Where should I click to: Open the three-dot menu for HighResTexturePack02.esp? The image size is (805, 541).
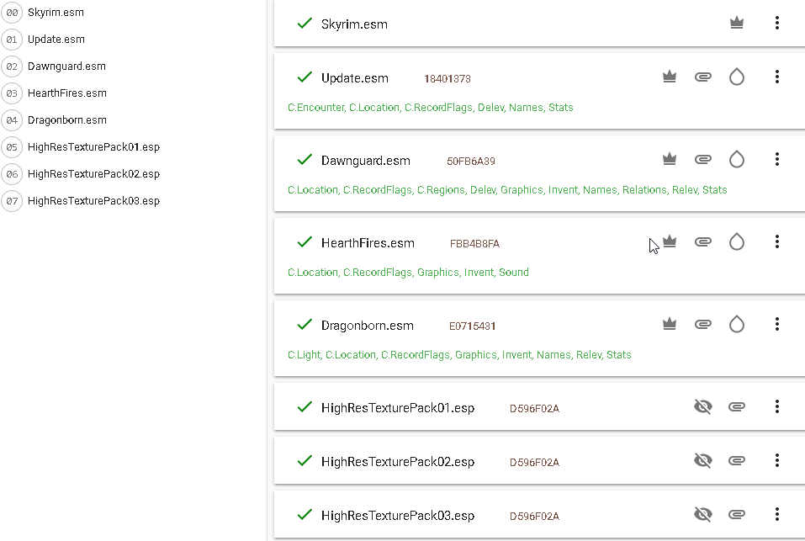coord(776,460)
